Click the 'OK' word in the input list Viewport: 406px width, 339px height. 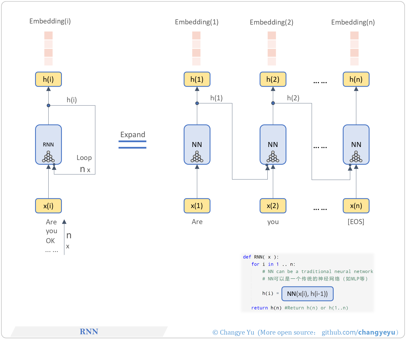(50, 241)
